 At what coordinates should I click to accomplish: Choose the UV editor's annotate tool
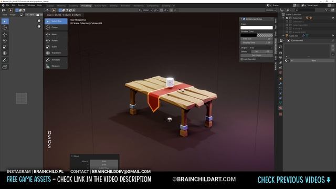pos(5,60)
